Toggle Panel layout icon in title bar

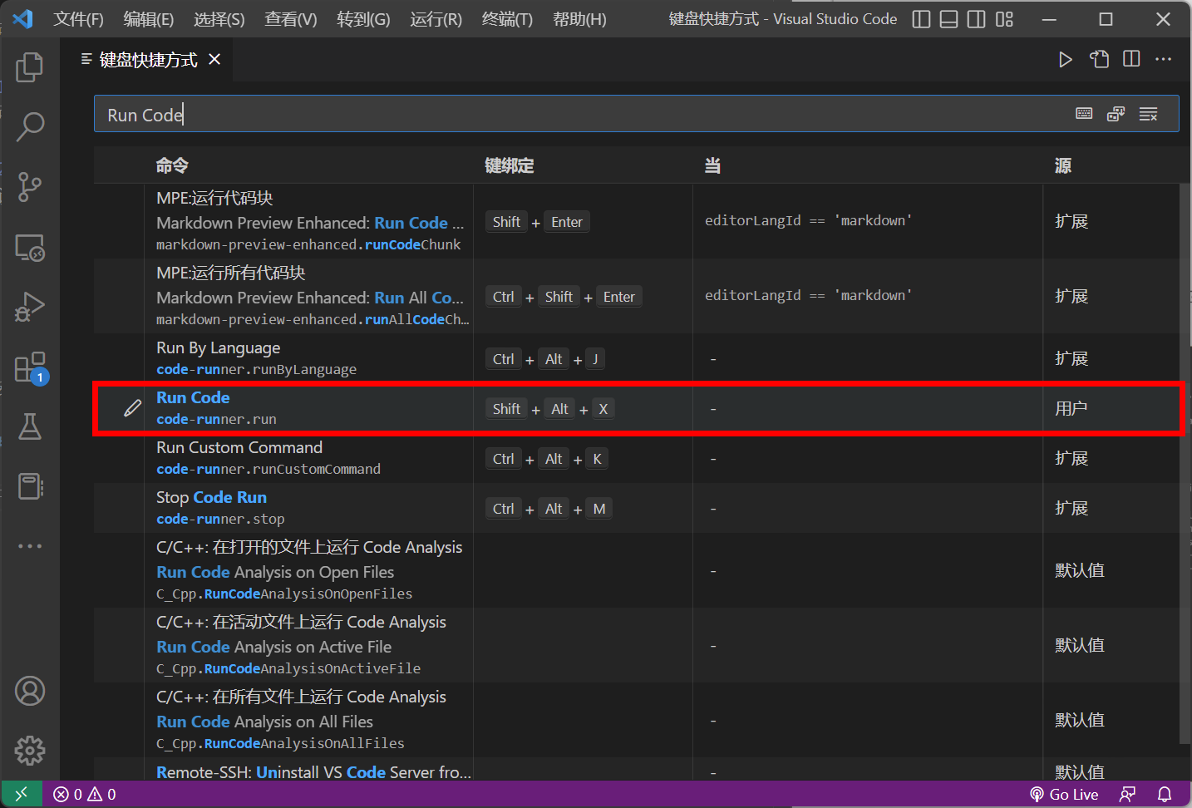[948, 19]
